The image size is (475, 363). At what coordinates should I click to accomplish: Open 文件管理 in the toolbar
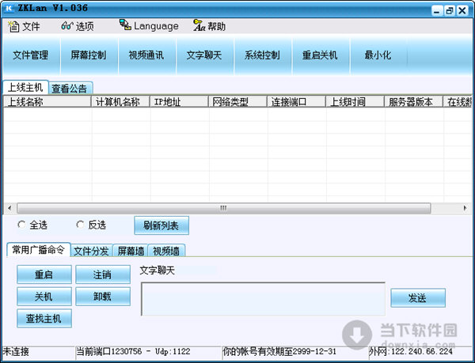[31, 55]
